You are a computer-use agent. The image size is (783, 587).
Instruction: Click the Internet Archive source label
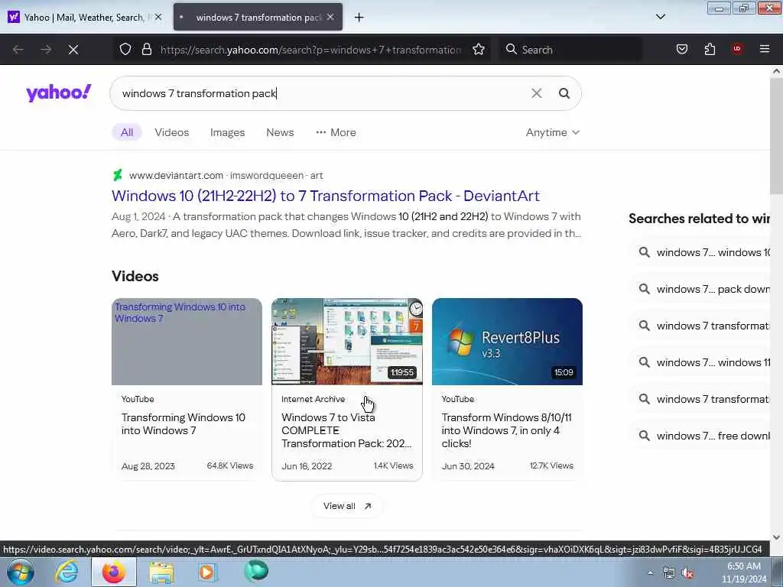click(313, 399)
